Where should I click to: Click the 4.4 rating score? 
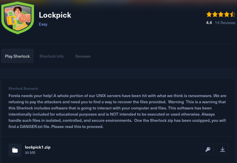(209, 23)
